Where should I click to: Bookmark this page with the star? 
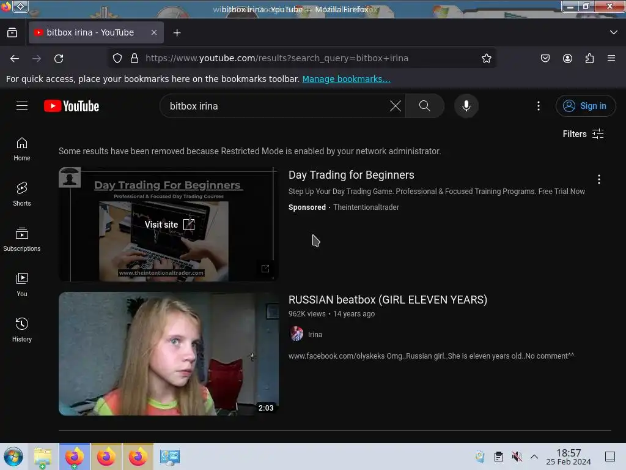coord(486,58)
